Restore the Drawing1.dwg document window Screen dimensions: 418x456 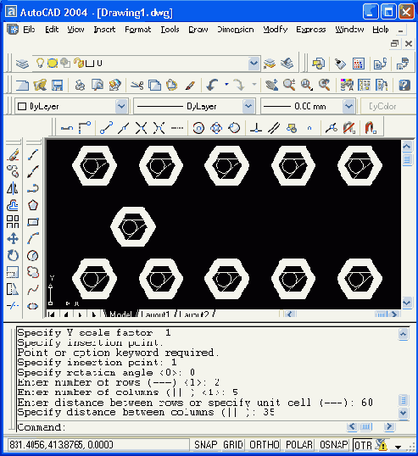pos(394,43)
